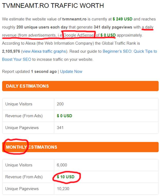Click the "TVMNEAMT.RO TRAFFIC WORTH" page title

pyautogui.click(x=53, y=5)
